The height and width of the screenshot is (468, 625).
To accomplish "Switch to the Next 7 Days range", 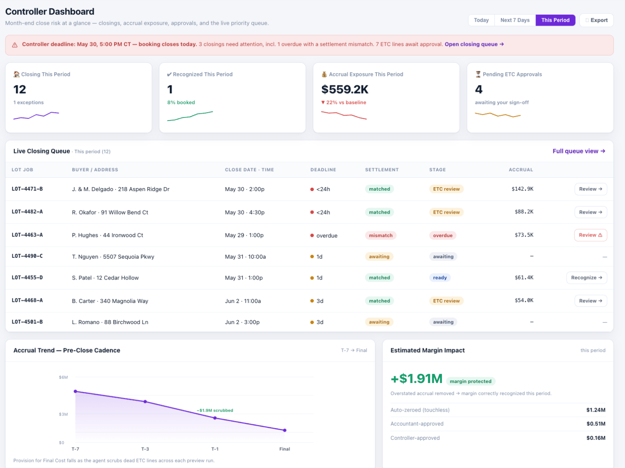I will click(515, 20).
